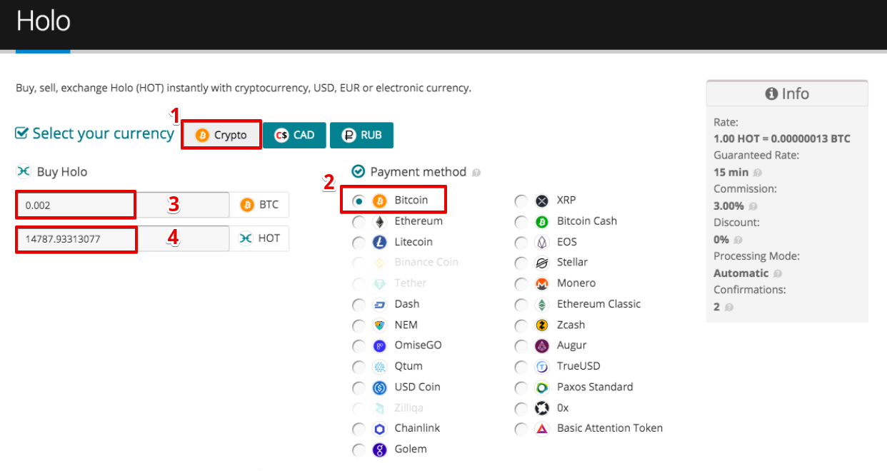Click the help icon beside Automatic

coord(778,273)
